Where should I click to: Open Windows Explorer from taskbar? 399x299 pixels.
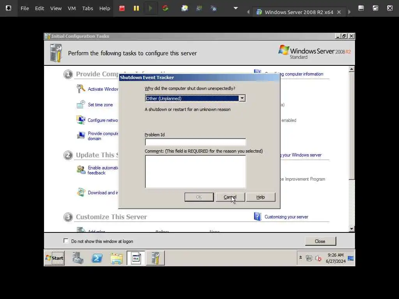click(x=117, y=258)
